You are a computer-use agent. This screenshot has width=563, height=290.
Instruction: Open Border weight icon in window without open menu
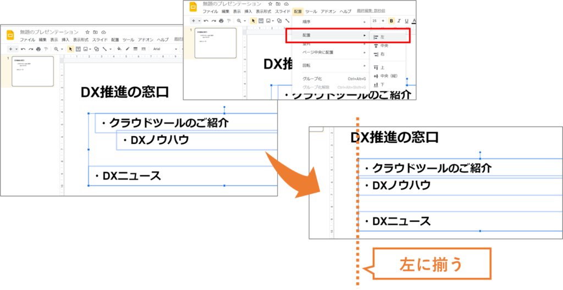click(x=135, y=49)
